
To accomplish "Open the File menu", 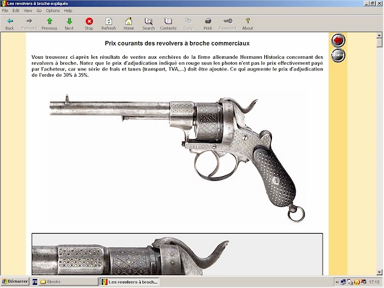I will (5, 11).
